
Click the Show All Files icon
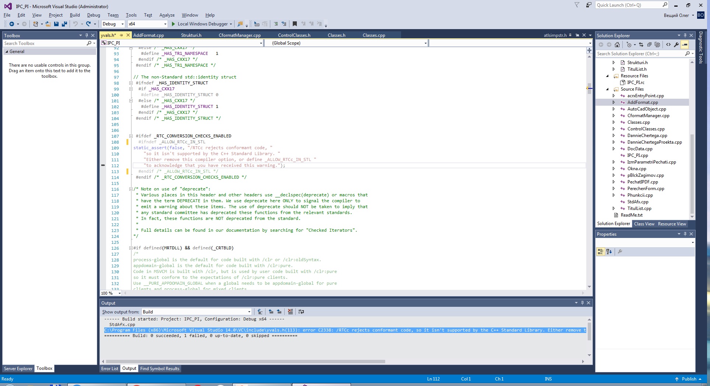pyautogui.click(x=657, y=45)
